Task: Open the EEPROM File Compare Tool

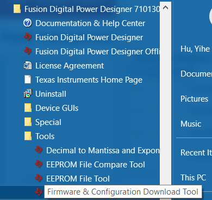Action: (x=96, y=165)
